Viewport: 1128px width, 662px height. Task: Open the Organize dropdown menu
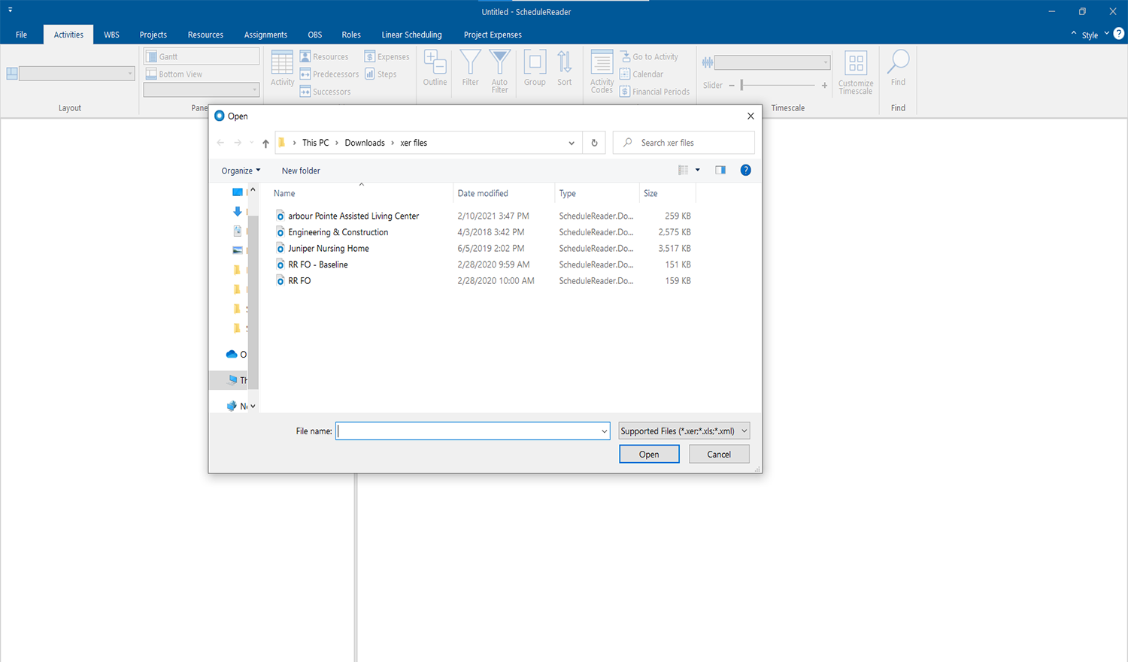[x=239, y=170]
